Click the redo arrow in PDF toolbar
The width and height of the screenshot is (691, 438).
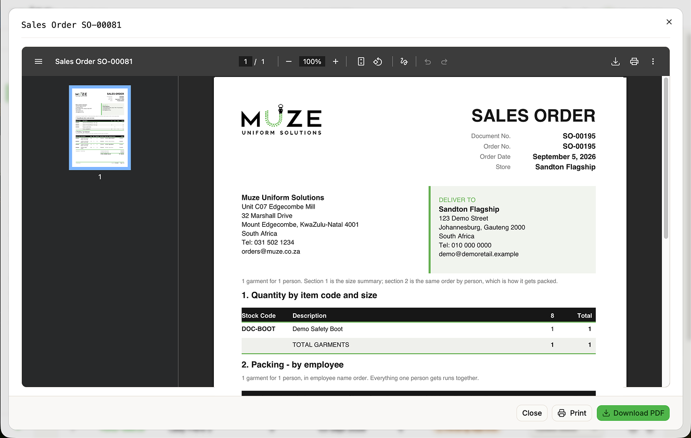(444, 61)
